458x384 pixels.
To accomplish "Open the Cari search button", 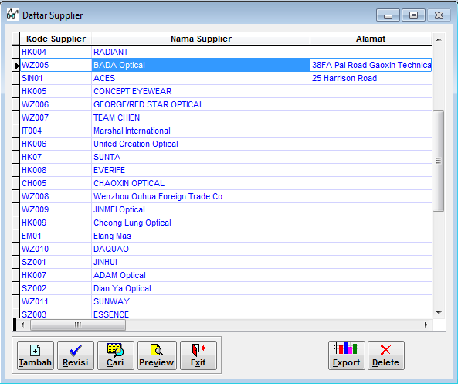I will pos(116,355).
